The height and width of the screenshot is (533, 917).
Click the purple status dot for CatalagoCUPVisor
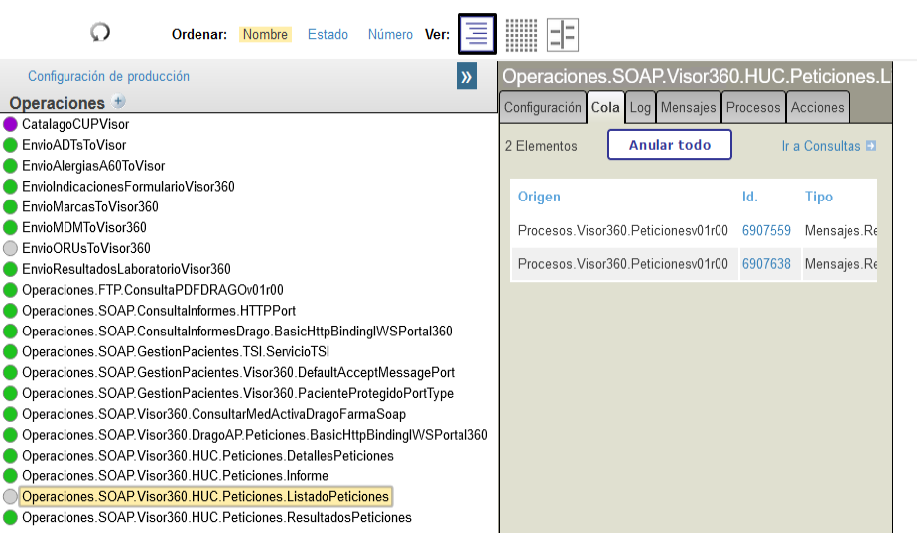pyautogui.click(x=10, y=124)
